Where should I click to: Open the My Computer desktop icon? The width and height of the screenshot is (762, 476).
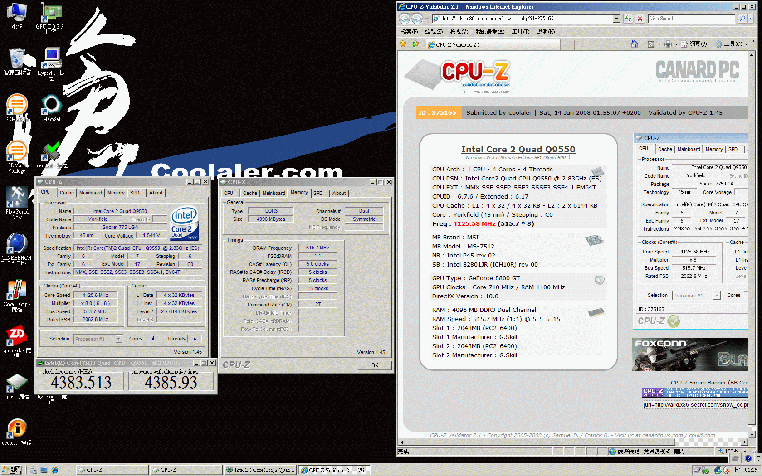[x=17, y=16]
